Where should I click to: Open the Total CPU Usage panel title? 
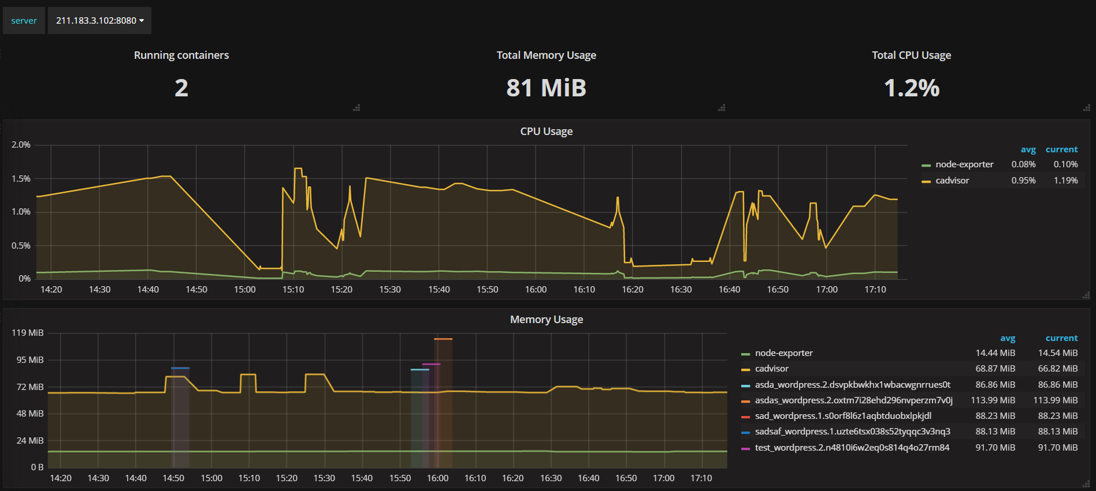[911, 55]
